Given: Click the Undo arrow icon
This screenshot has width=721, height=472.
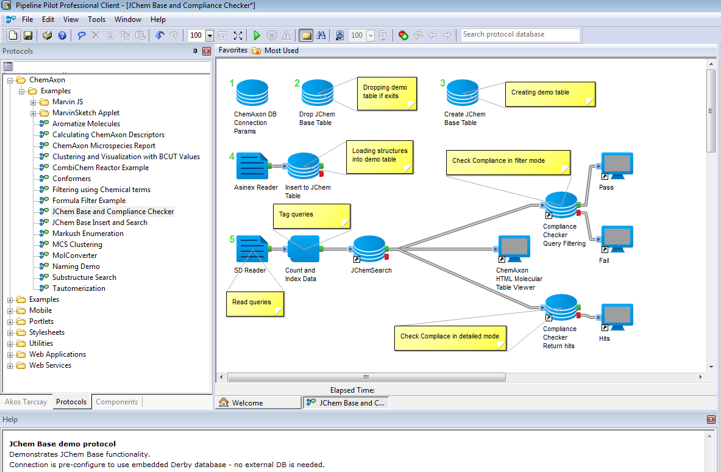Looking at the screenshot, I should point(160,35).
